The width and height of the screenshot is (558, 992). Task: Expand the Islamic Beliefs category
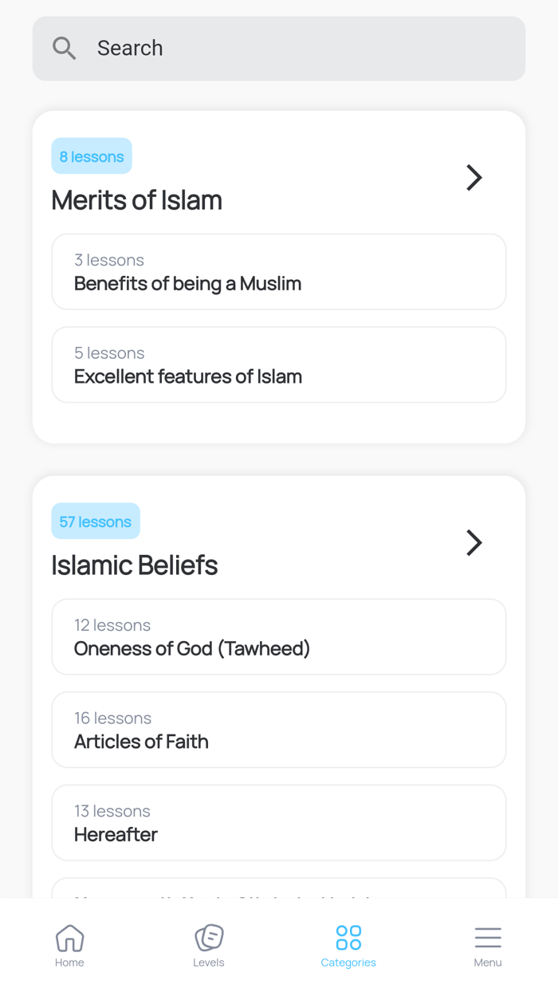coord(474,543)
